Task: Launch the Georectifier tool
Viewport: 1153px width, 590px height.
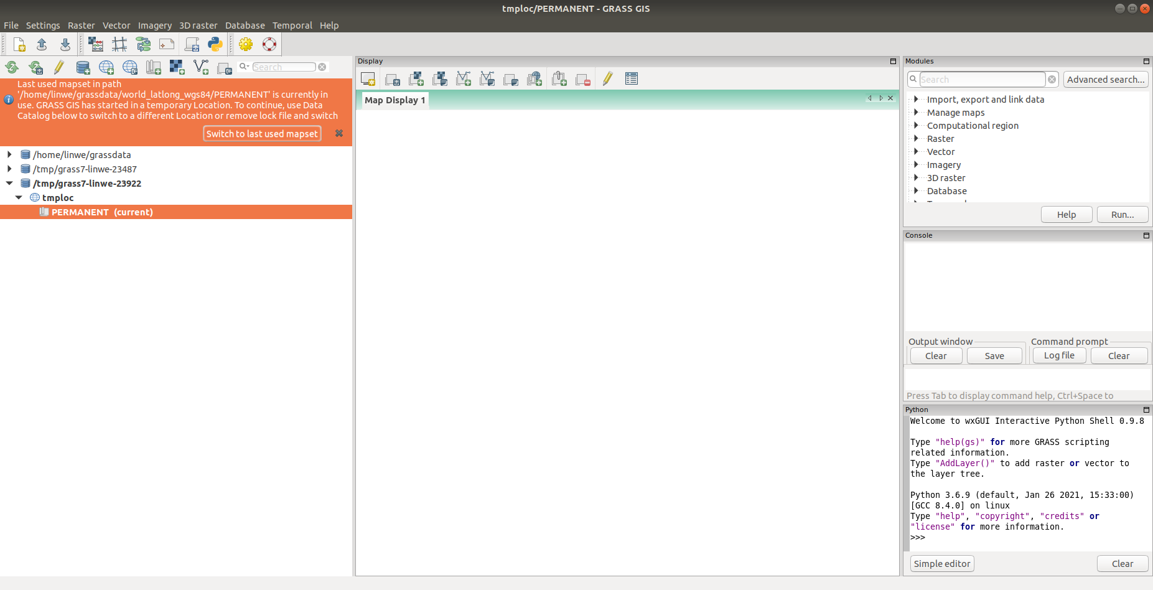Action: click(x=119, y=44)
